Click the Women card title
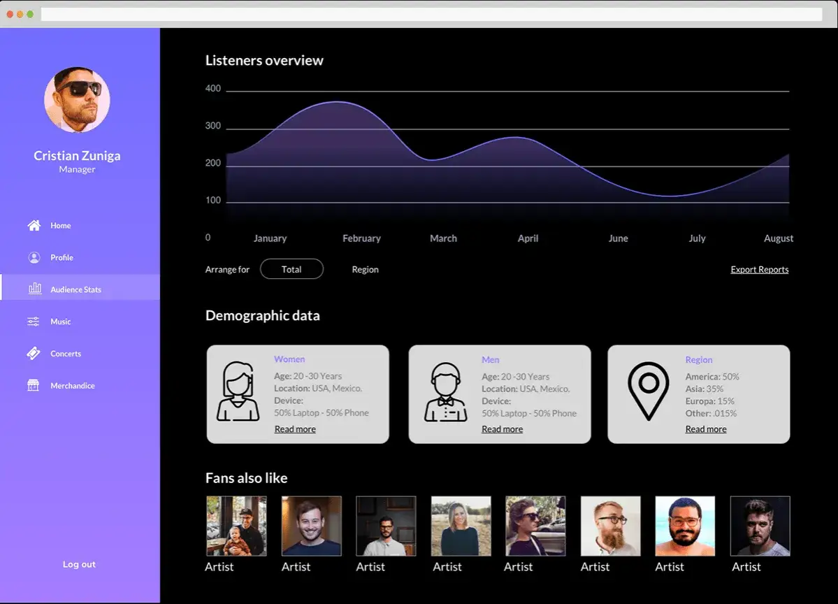Viewport: 838px width, 604px height. (289, 359)
